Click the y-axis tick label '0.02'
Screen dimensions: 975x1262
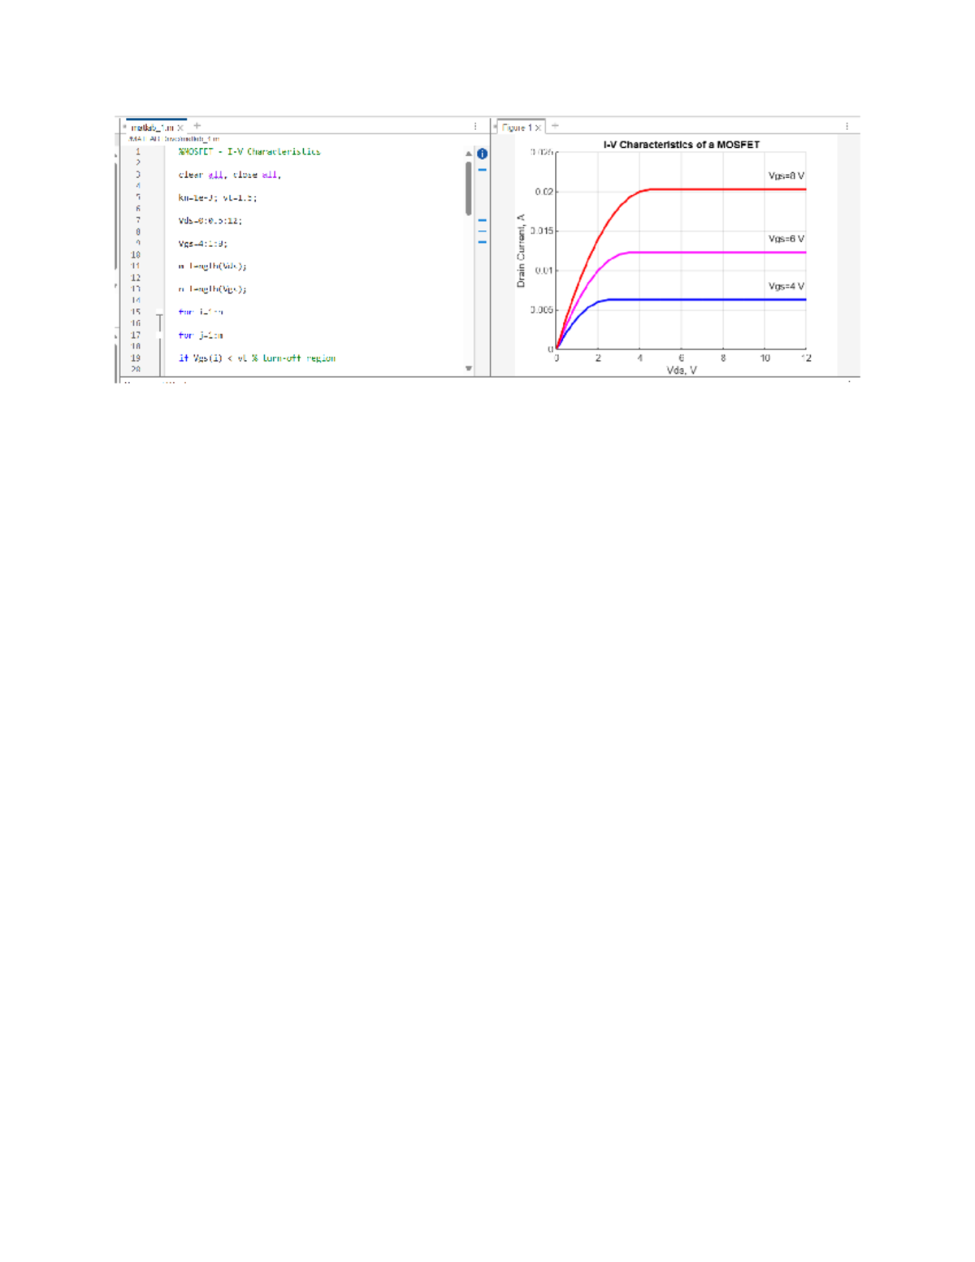[x=544, y=192]
